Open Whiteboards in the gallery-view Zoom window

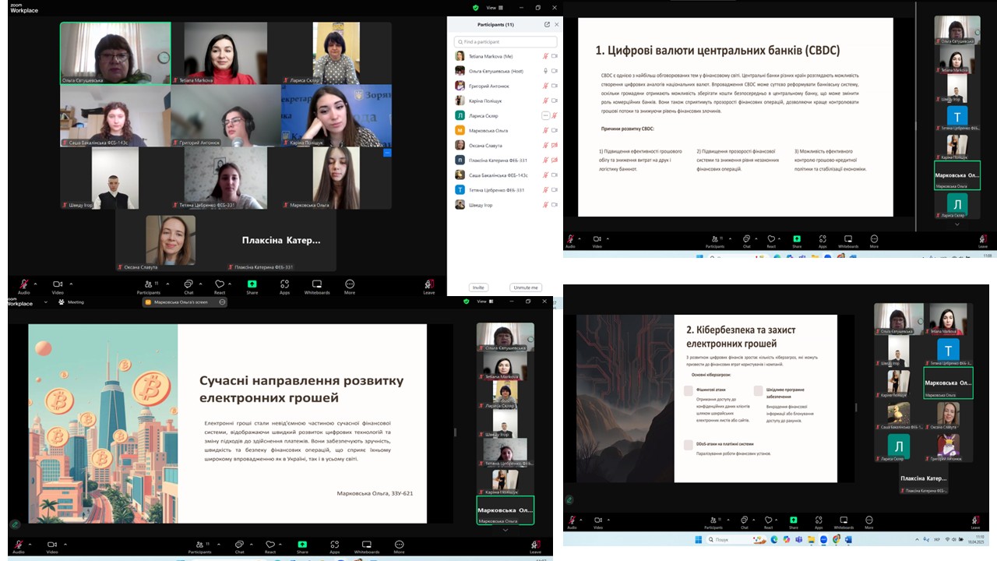317,286
